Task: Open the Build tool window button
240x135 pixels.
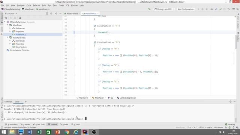Action: click(x=64, y=124)
